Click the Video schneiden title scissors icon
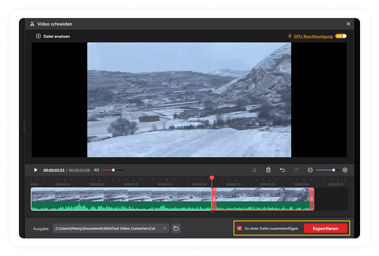Image resolution: width=379 pixels, height=256 pixels. tap(32, 24)
